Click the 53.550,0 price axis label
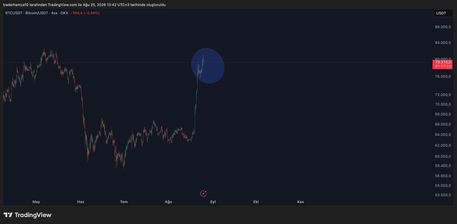Viewport: 457px width, 224px height. (x=442, y=195)
